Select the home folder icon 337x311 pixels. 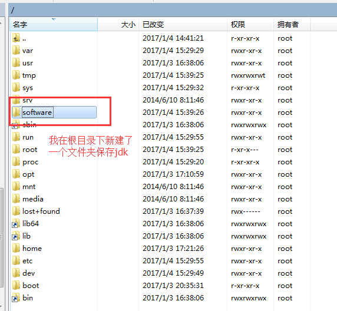16,248
